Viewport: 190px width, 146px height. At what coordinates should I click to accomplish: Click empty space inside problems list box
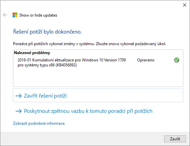click(x=98, y=77)
